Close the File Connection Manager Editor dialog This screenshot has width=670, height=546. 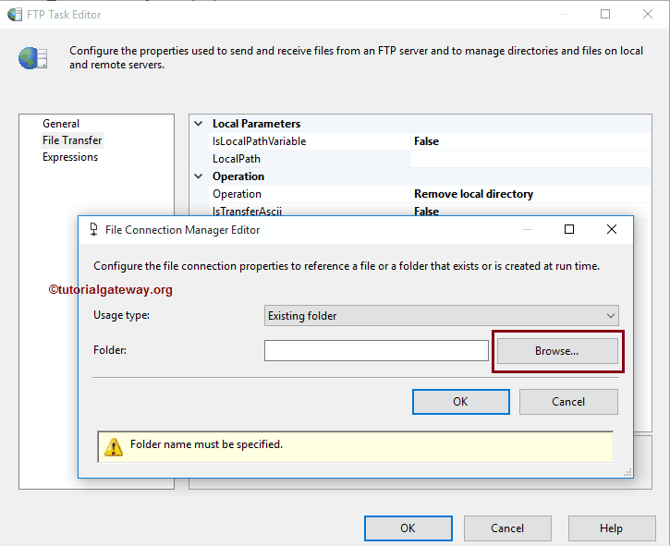click(612, 229)
